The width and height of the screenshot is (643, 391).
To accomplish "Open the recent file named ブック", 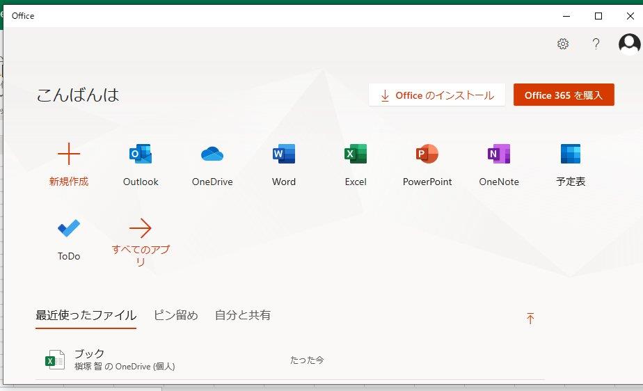I will point(289,360).
